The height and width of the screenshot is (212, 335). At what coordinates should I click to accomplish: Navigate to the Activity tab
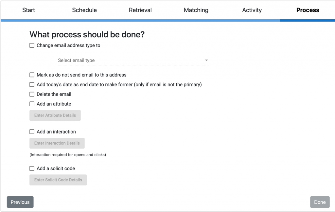tap(252, 10)
